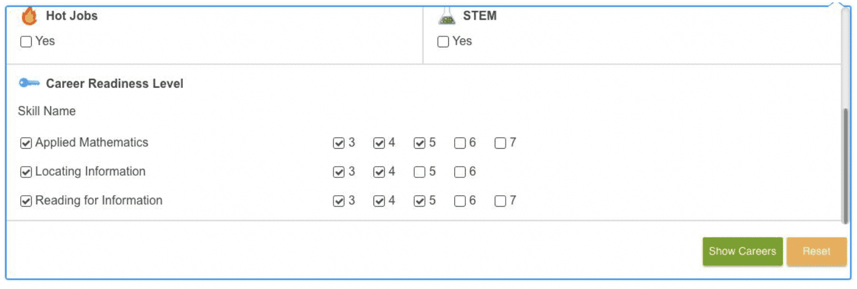857x289 pixels.
Task: Uncheck level 5 for Reading for Information
Action: coord(420,201)
